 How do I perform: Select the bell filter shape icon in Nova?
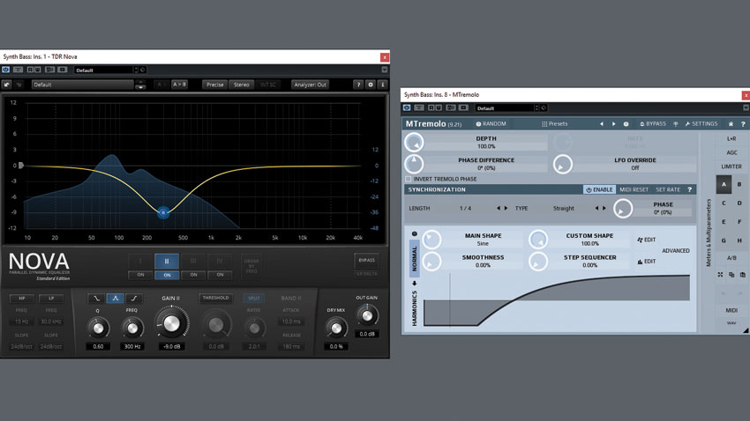[116, 299]
